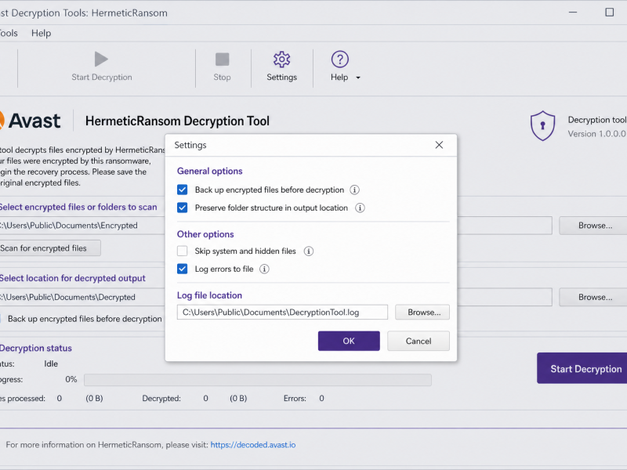Enable Skip system and hidden files
This screenshot has height=470, width=627.
click(x=183, y=251)
